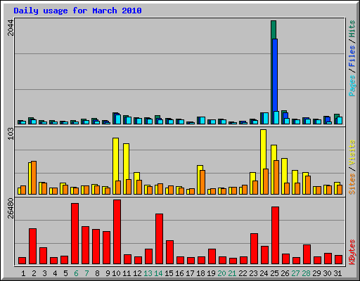Click the red KBytes legend label
Viewport: 360px width, 281px height.
(x=352, y=252)
